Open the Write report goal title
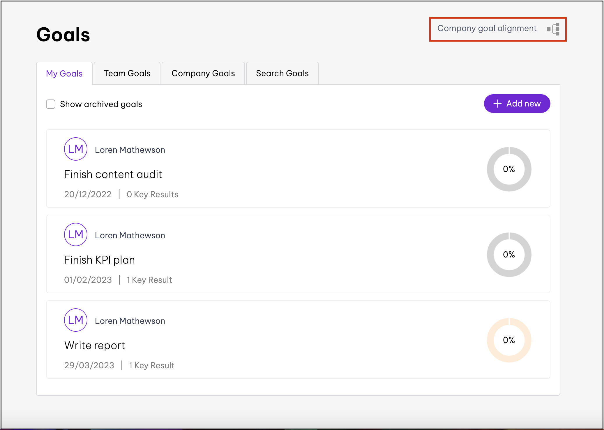Screen dimensions: 604x430 click(x=95, y=346)
